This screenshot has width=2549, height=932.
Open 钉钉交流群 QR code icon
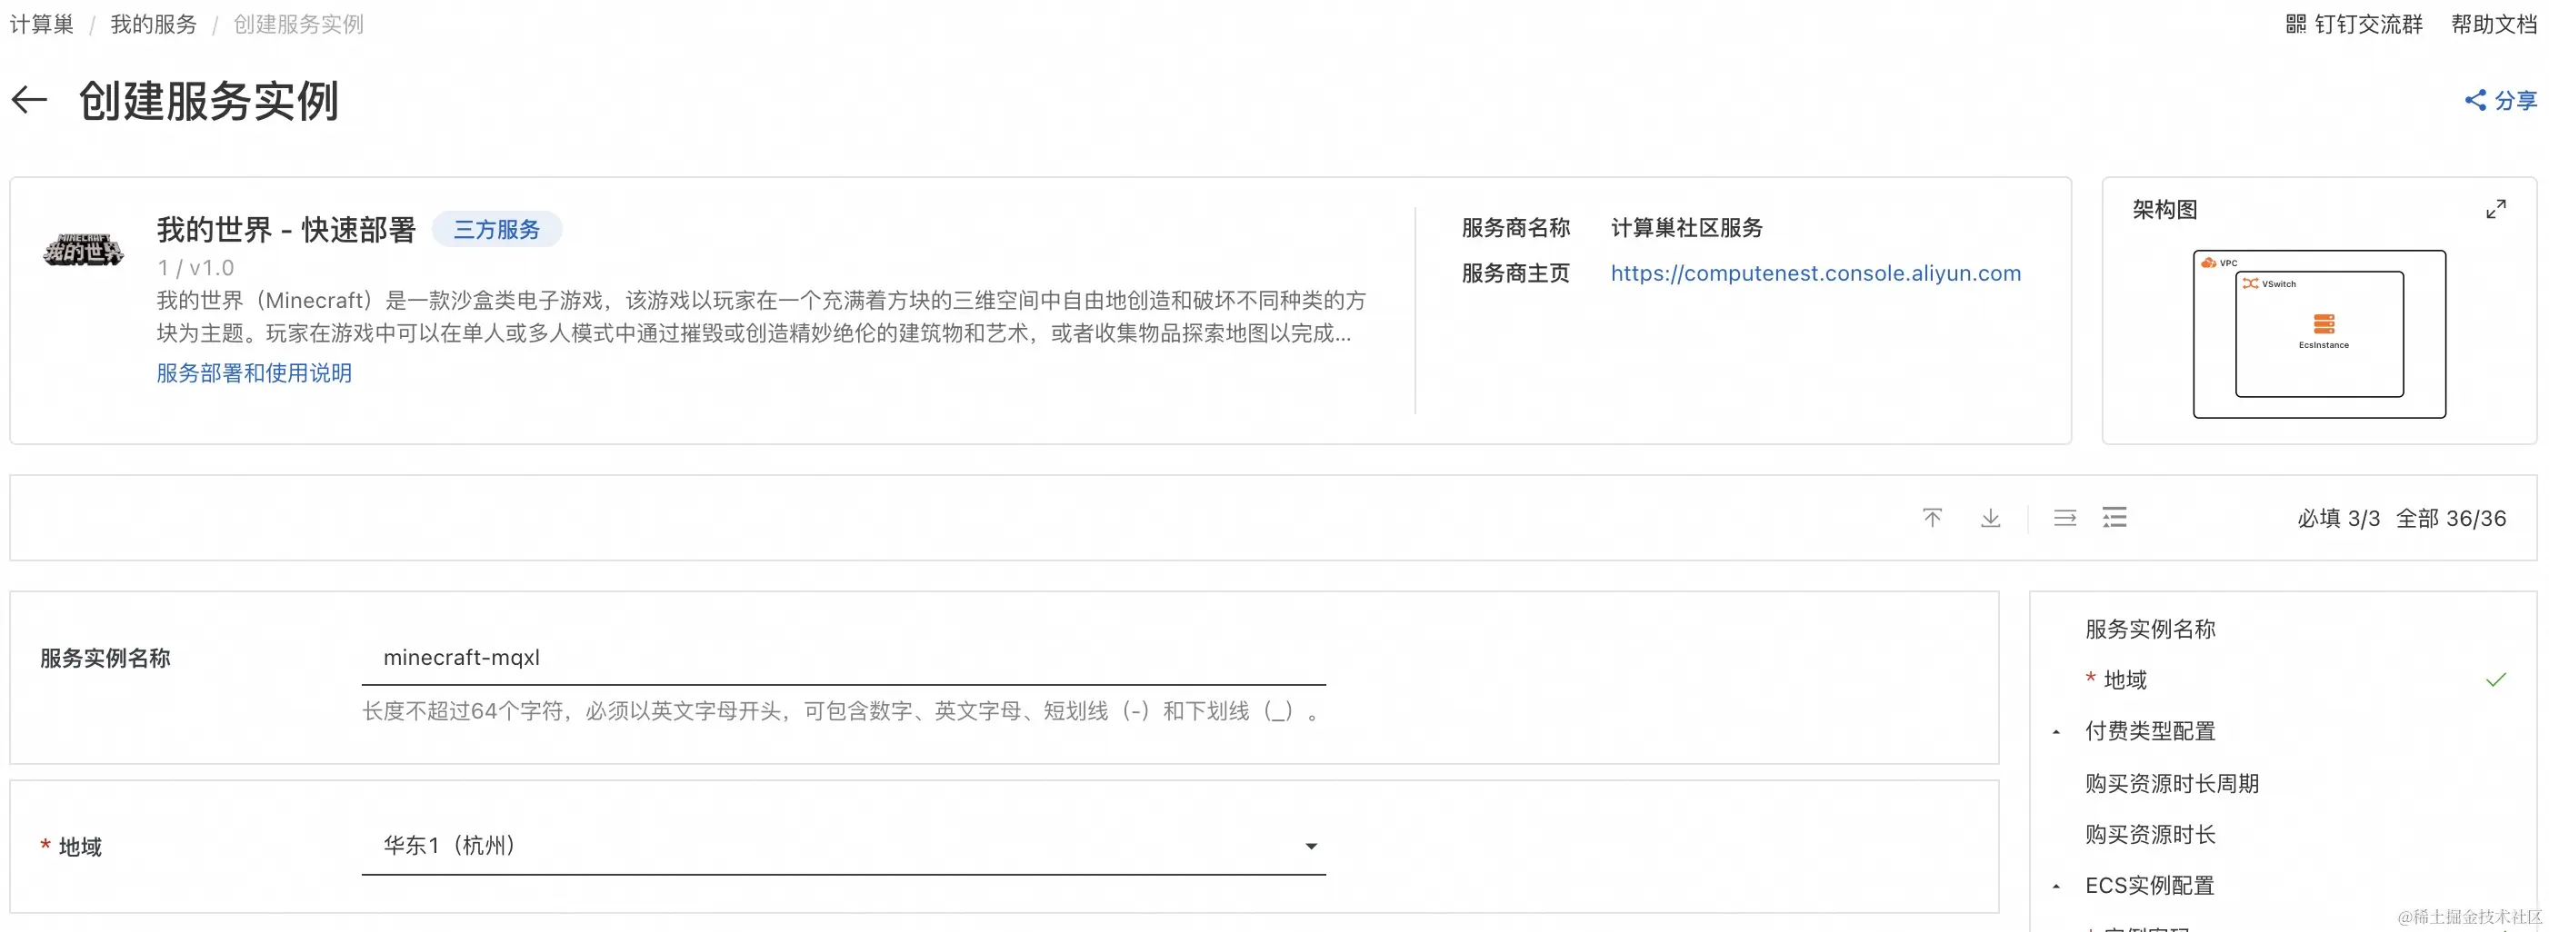click(2295, 24)
